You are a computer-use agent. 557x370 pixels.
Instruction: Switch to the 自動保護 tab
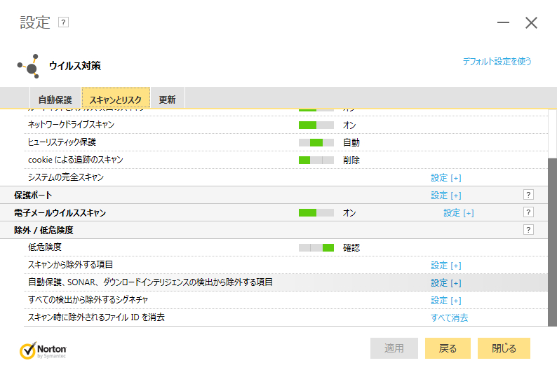[55, 100]
